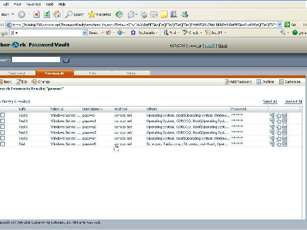Click the Select All link
The height and width of the screenshot is (230, 307).
click(x=269, y=101)
